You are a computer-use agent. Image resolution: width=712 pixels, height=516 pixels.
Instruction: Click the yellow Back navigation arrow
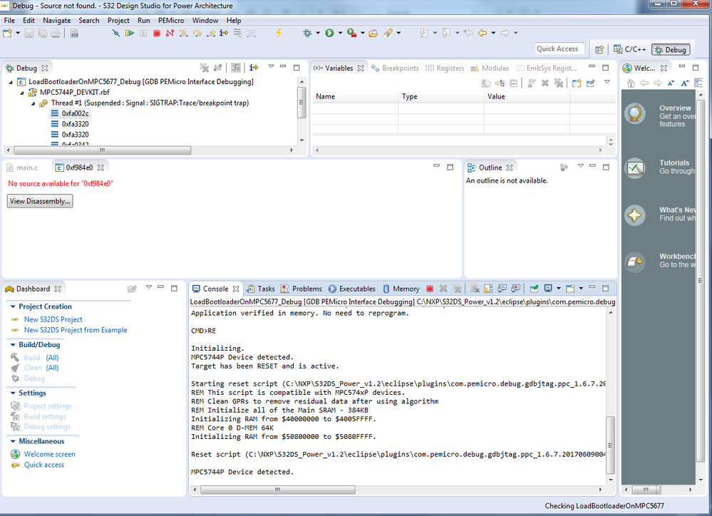[483, 33]
